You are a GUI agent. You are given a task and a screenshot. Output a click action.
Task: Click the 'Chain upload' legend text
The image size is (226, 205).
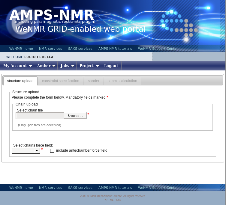pyautogui.click(x=27, y=104)
